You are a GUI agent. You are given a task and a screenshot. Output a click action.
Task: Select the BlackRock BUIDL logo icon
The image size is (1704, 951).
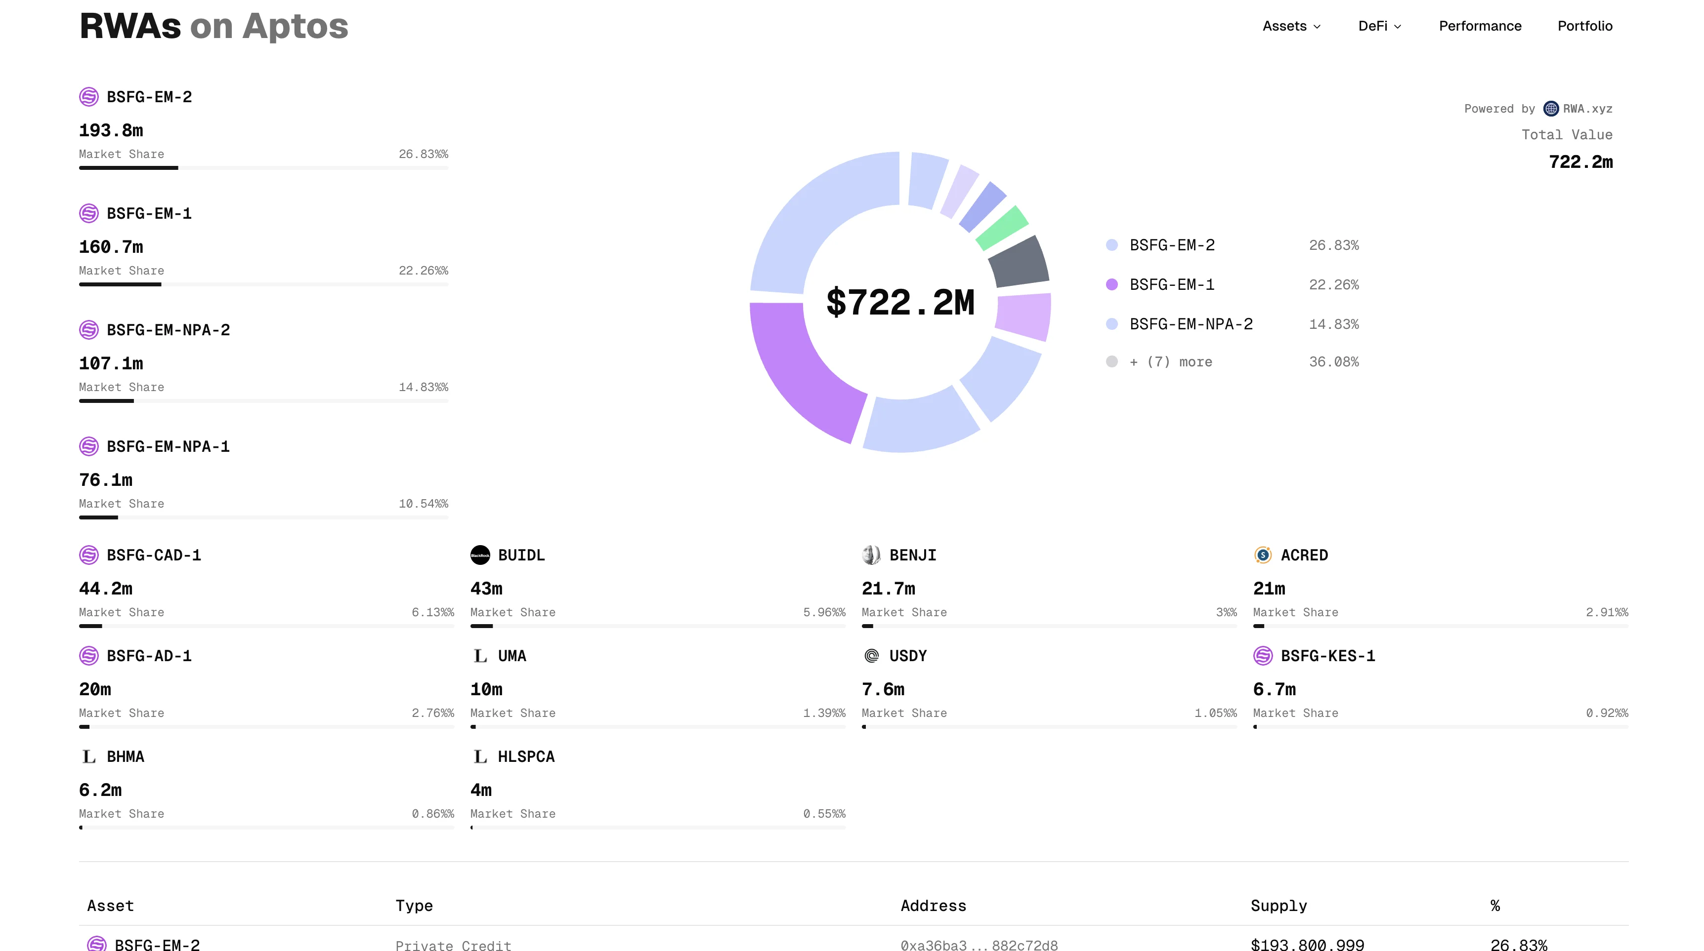coord(480,555)
